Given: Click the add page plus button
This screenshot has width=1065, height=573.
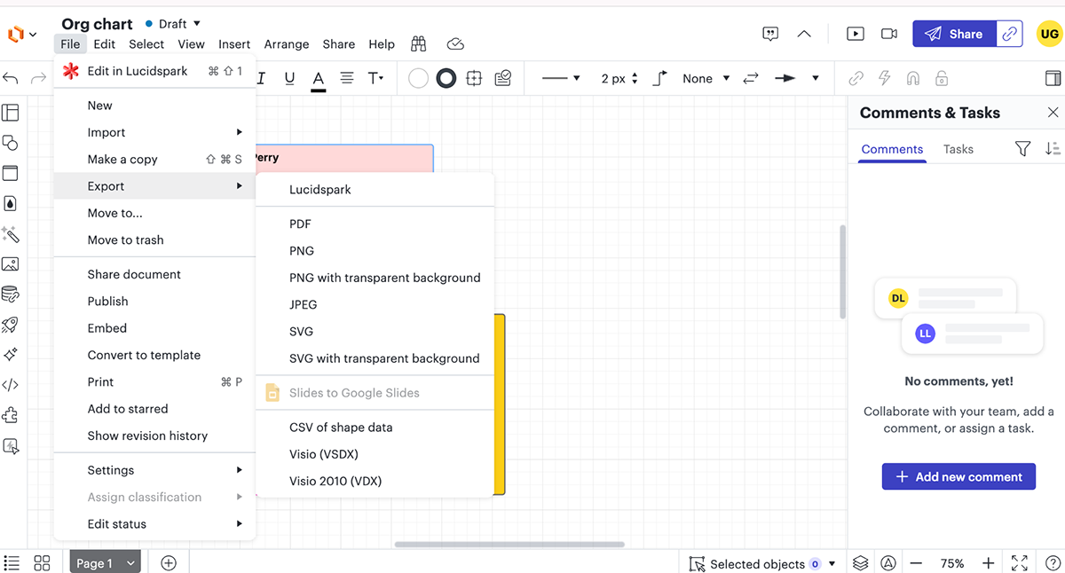Looking at the screenshot, I should (x=169, y=563).
